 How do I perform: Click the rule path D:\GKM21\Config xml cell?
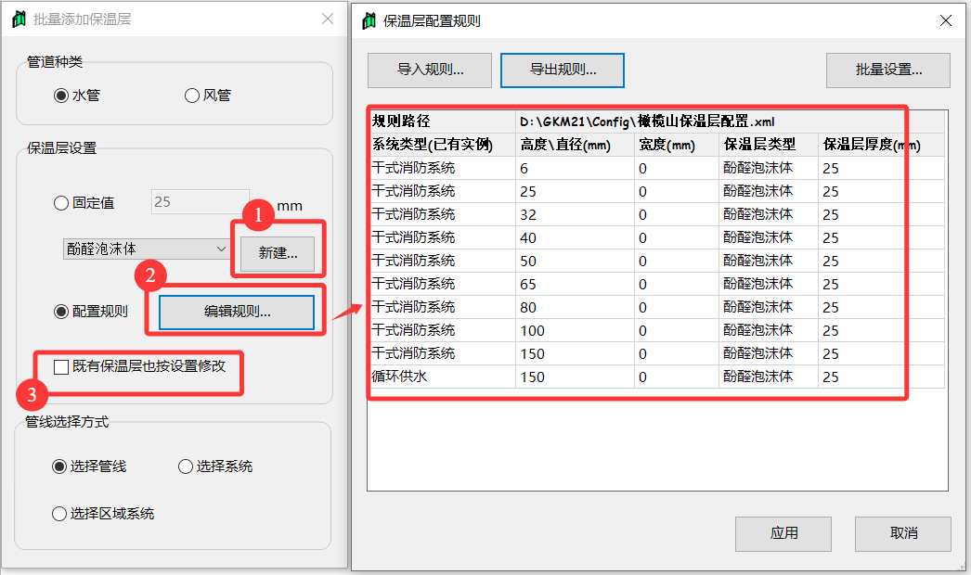pos(731,121)
